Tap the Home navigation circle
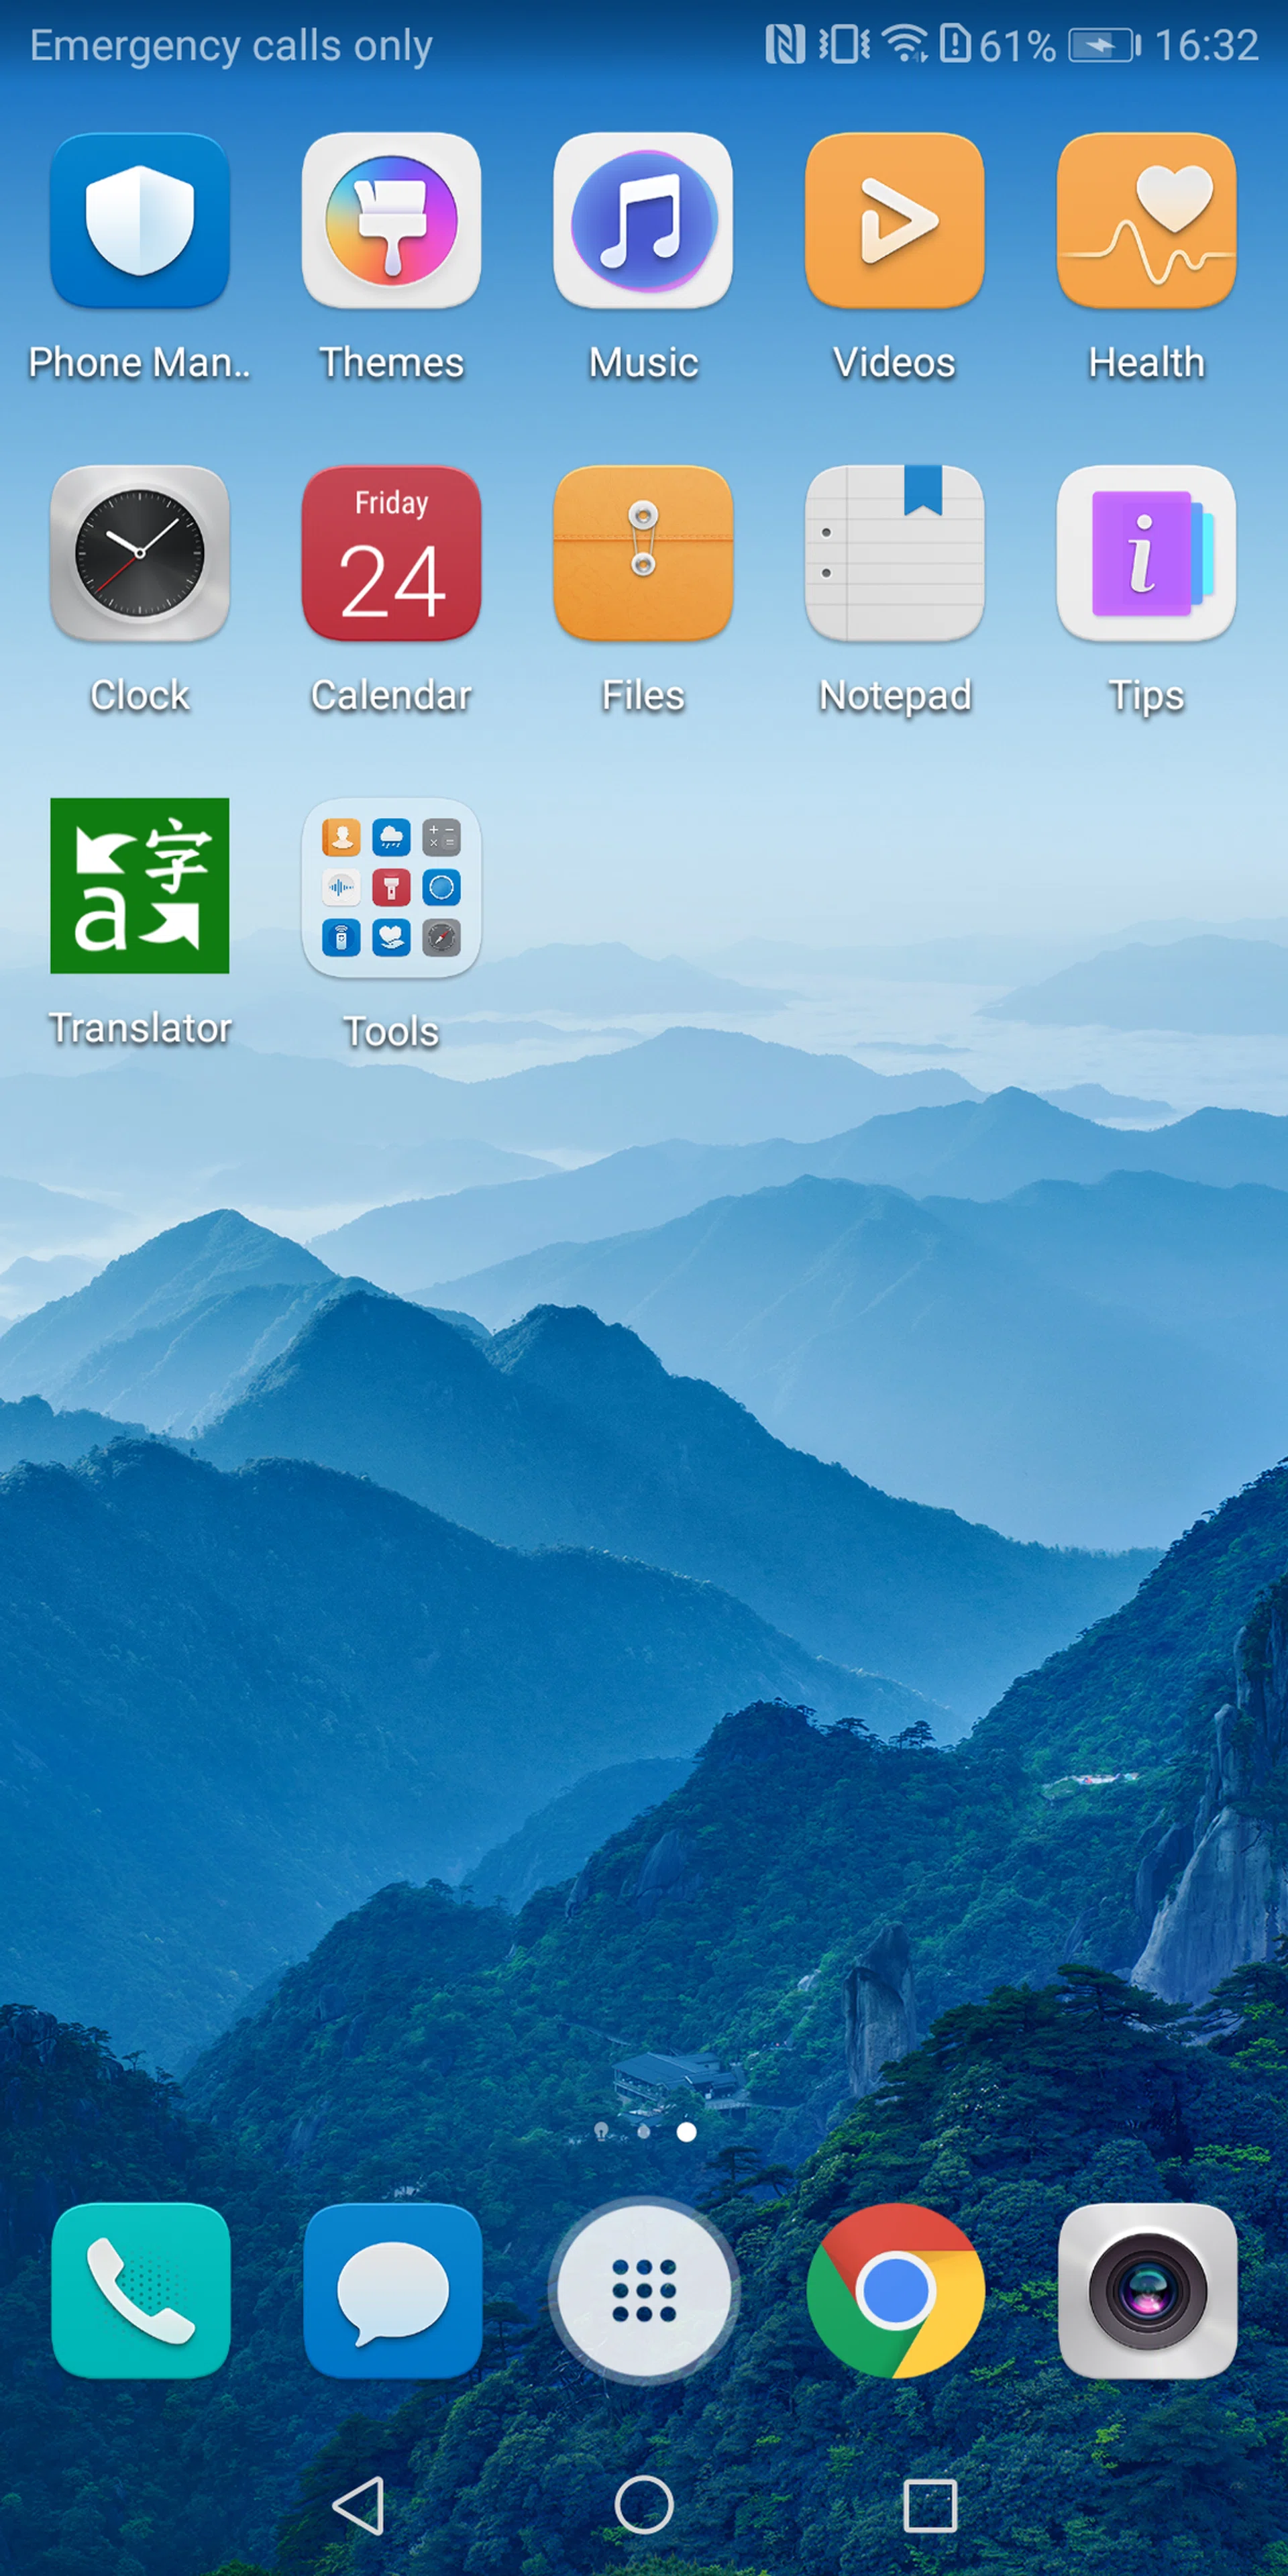Viewport: 1288px width, 2576px height. click(644, 2505)
